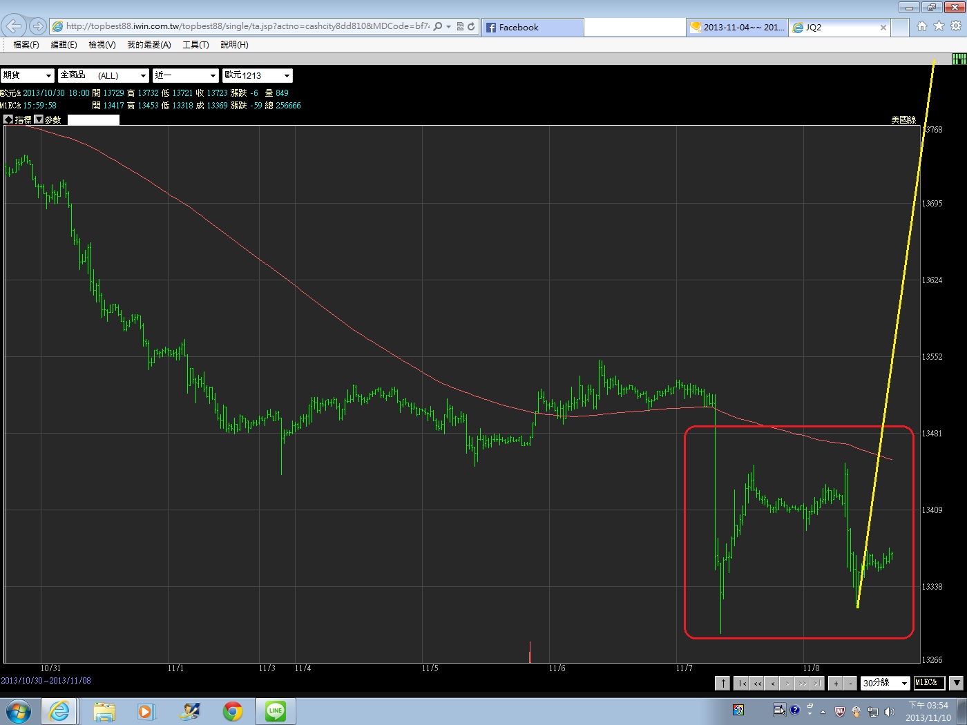The height and width of the screenshot is (725, 967).
Task: Click the browser URL address field
Action: point(247,26)
